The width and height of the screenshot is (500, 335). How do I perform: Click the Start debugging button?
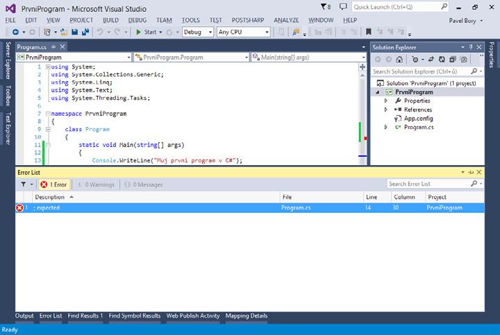click(146, 32)
